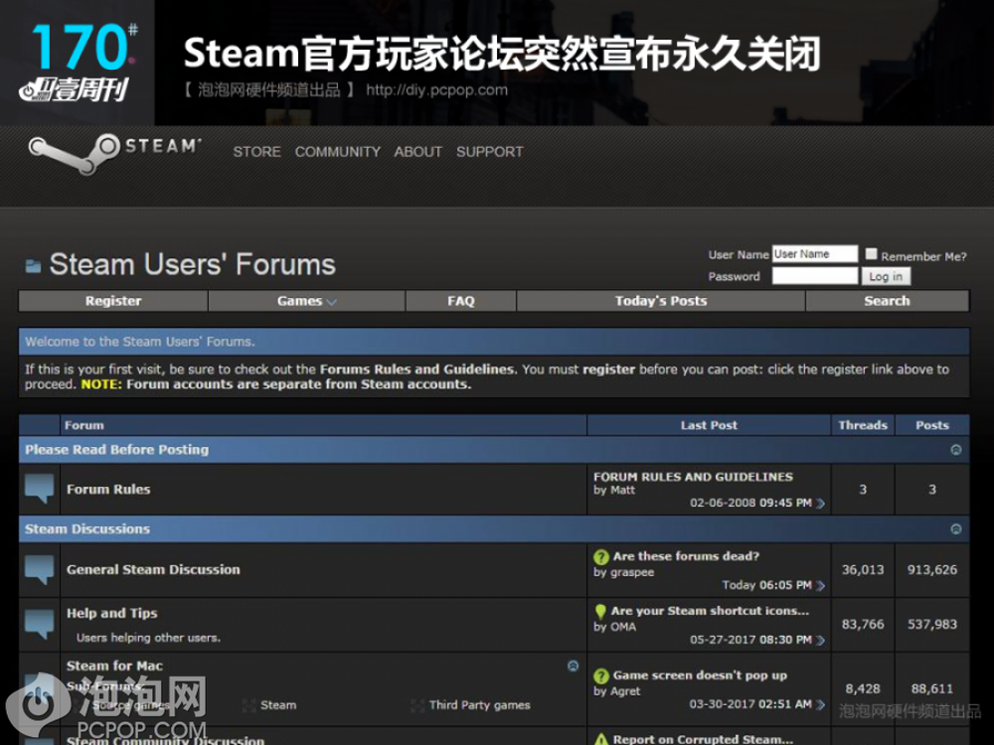Click 'by Agret' author text
Screen dimensions: 994x745
pos(617,691)
